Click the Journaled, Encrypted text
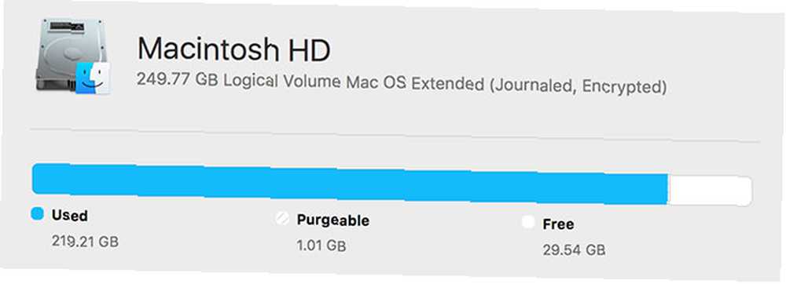This screenshot has width=786, height=284. point(578,86)
